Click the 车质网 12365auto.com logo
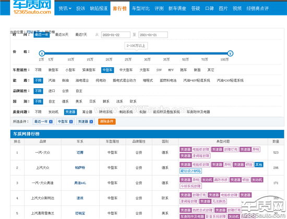Image resolution: width=287 pixels, height=219 pixels. click(x=32, y=7)
